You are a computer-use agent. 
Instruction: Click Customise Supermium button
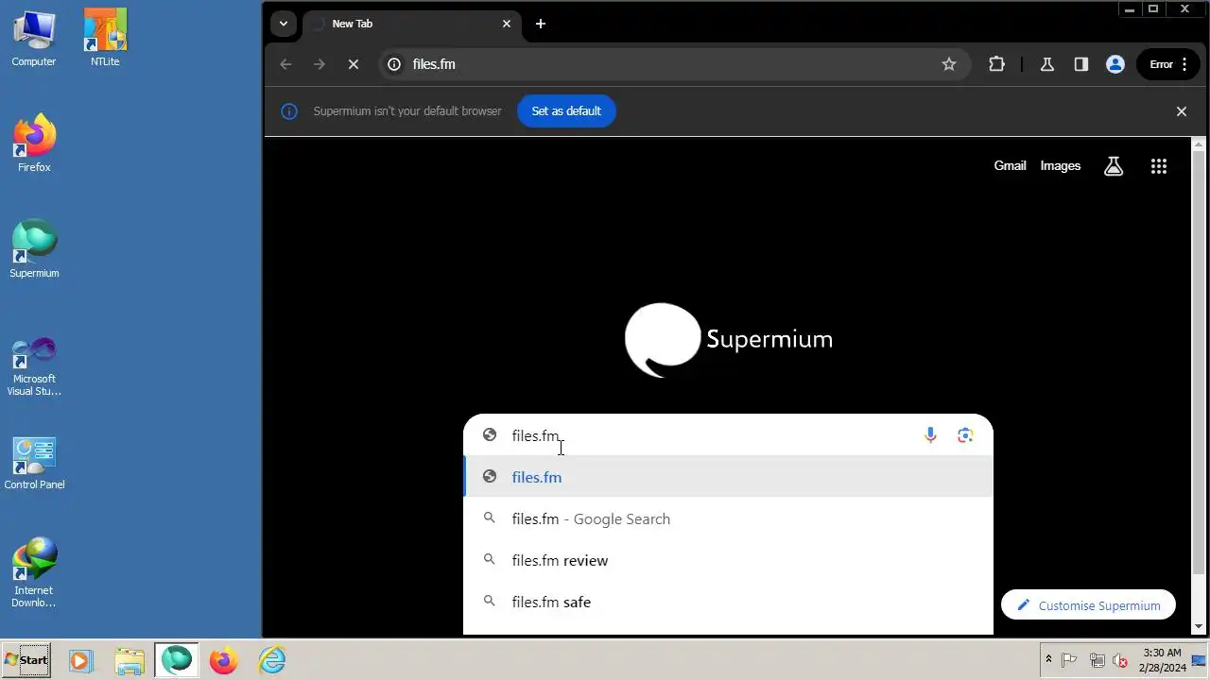coord(1088,605)
